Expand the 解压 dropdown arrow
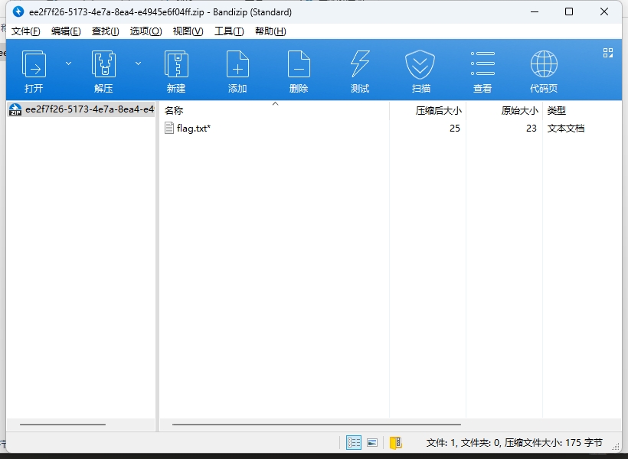The height and width of the screenshot is (459, 628). click(138, 63)
